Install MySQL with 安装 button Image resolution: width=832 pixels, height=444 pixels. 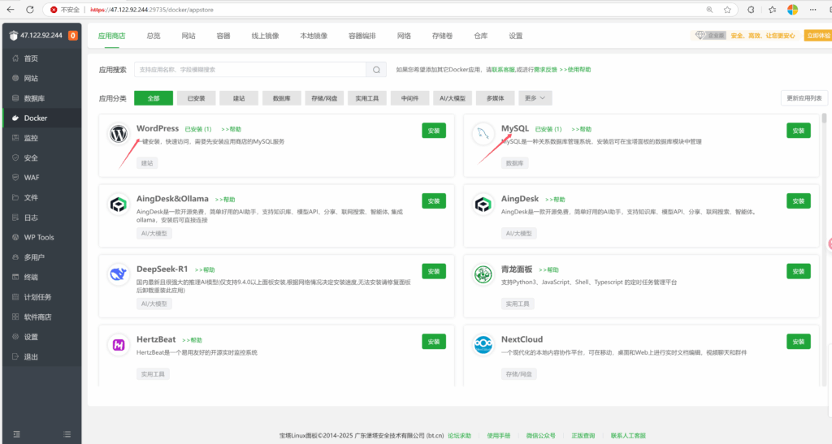(799, 131)
